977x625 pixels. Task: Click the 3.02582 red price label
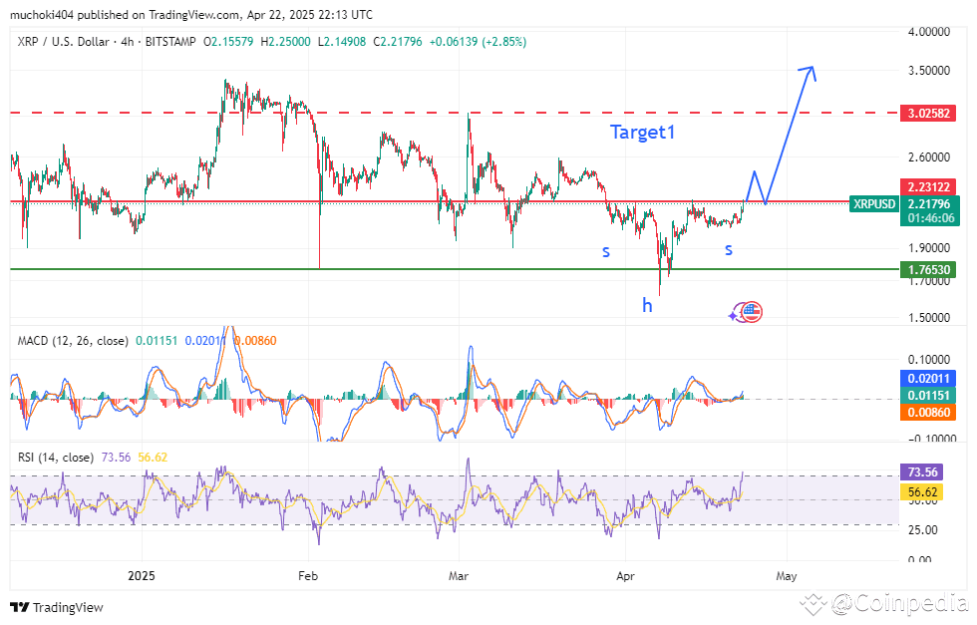pyautogui.click(x=928, y=113)
